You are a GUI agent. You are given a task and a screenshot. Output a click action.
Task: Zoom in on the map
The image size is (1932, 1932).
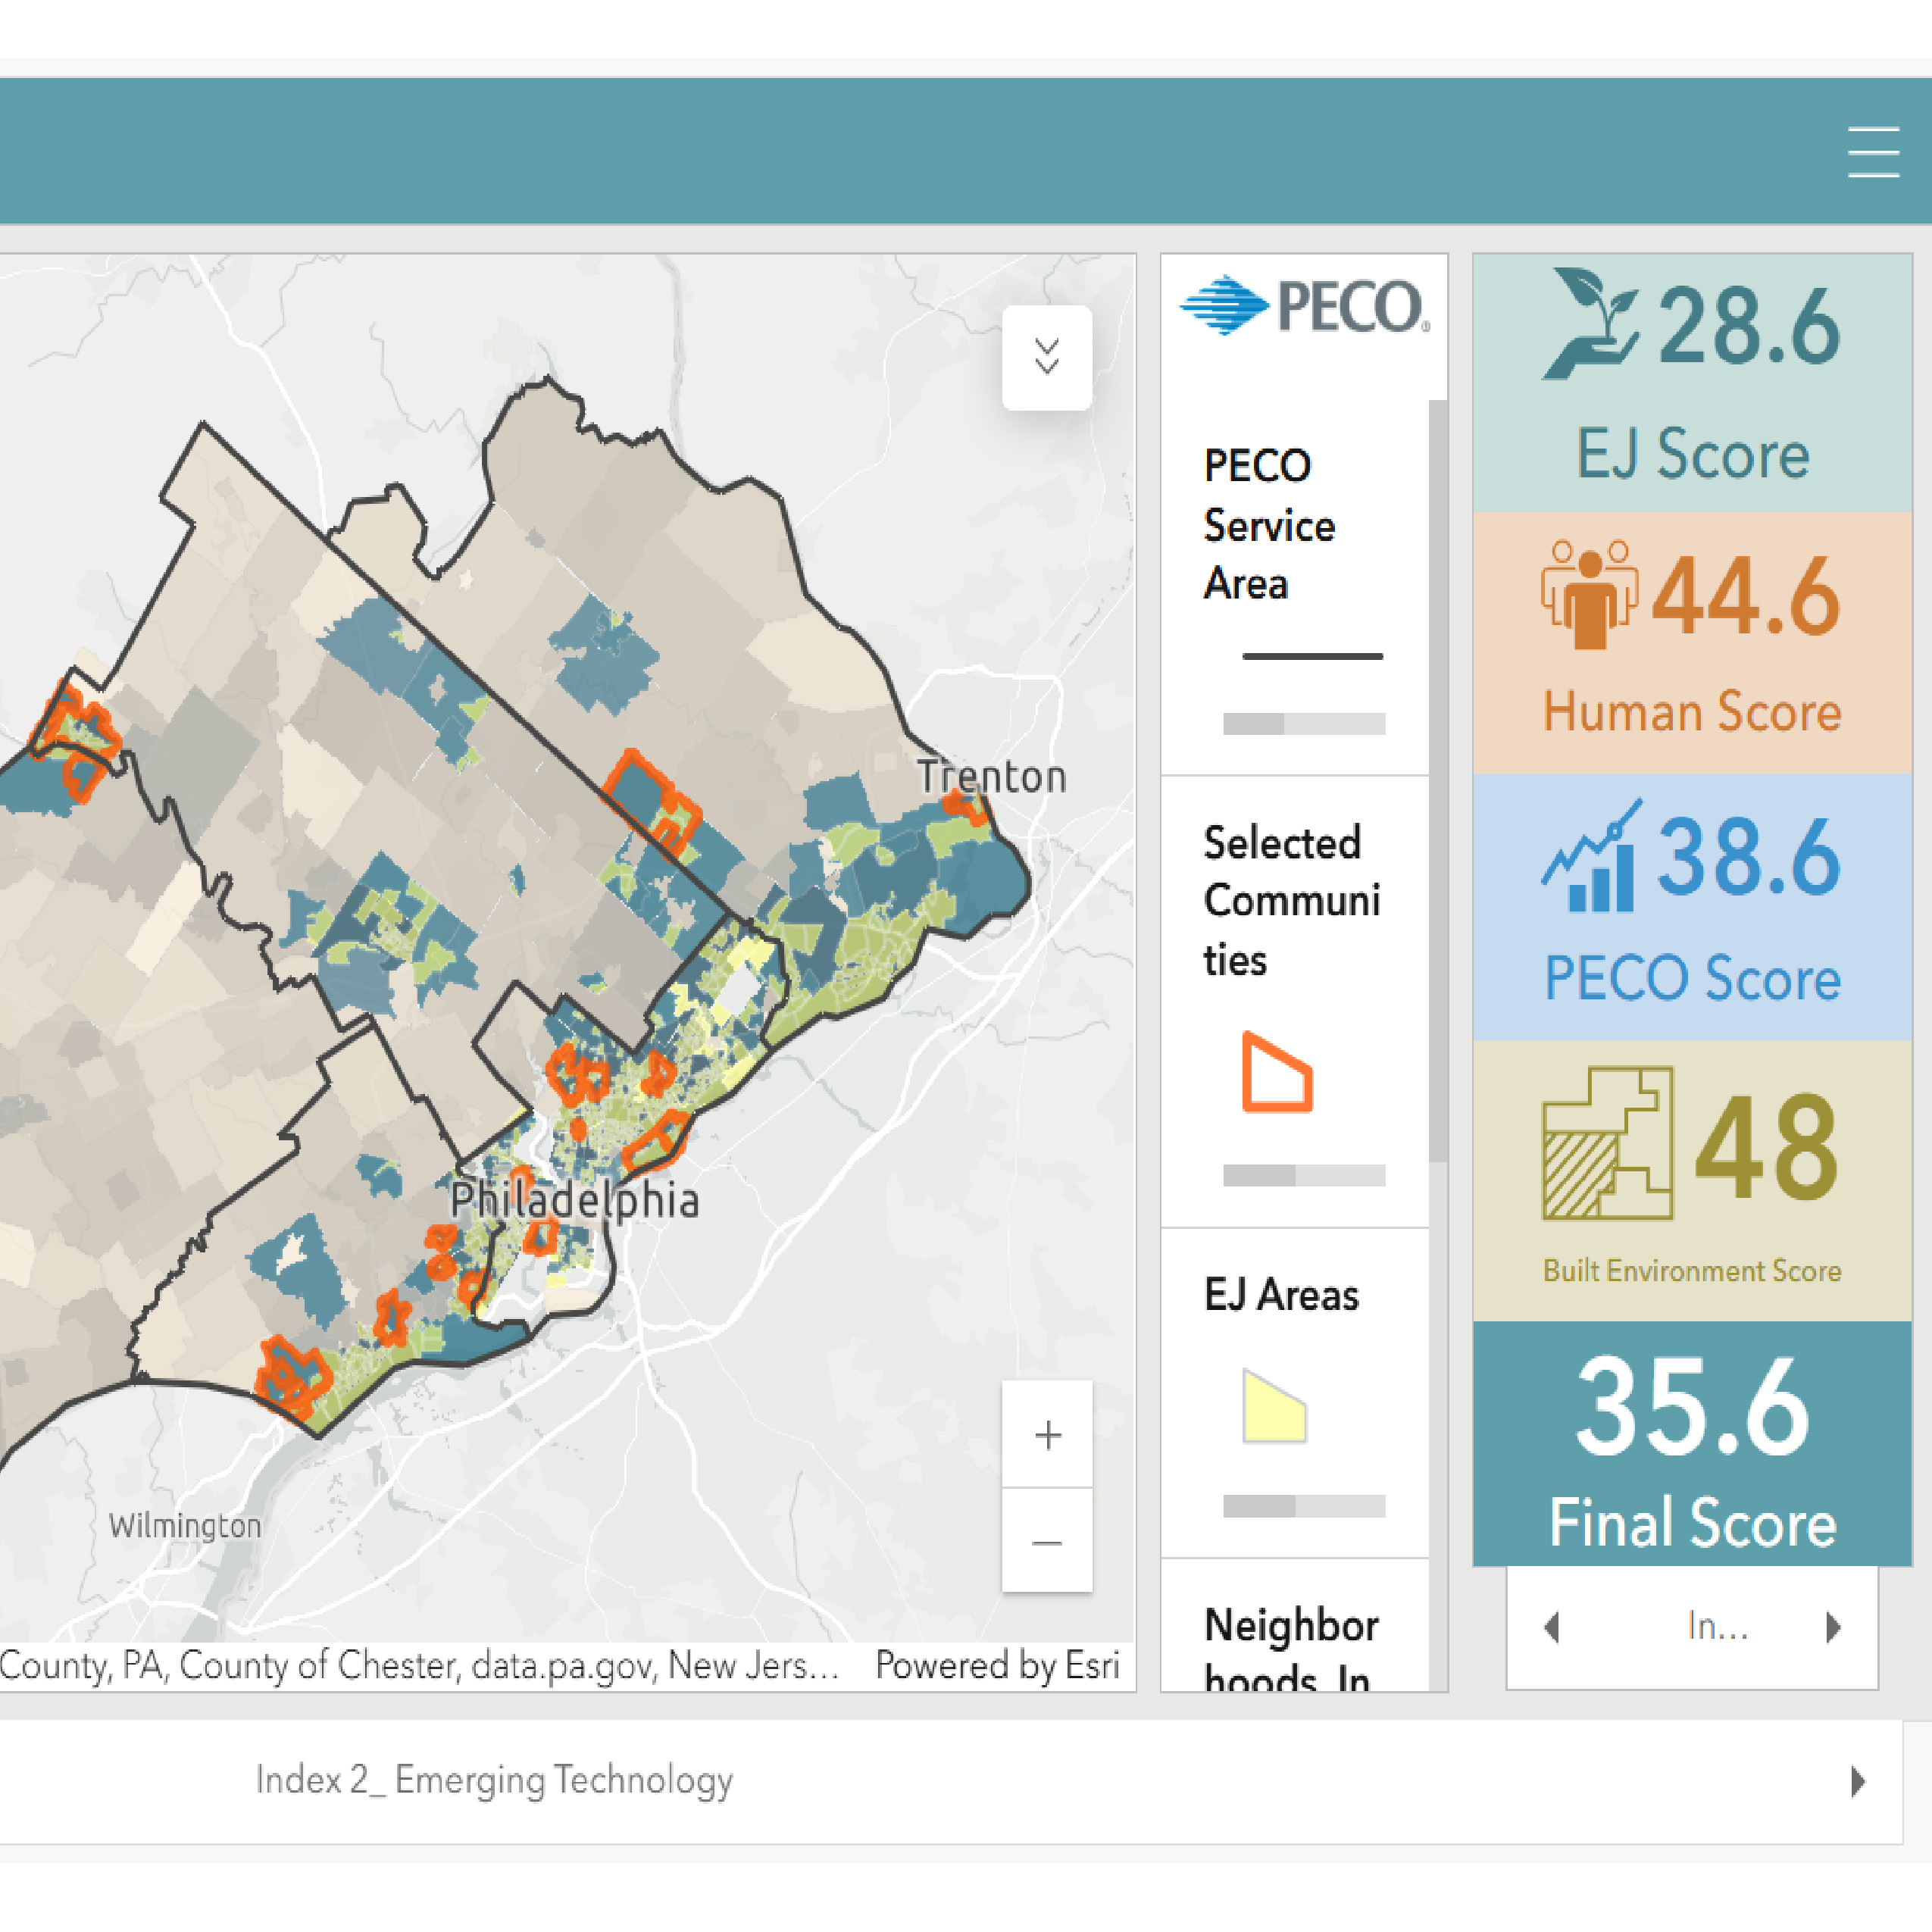pos(1047,1435)
